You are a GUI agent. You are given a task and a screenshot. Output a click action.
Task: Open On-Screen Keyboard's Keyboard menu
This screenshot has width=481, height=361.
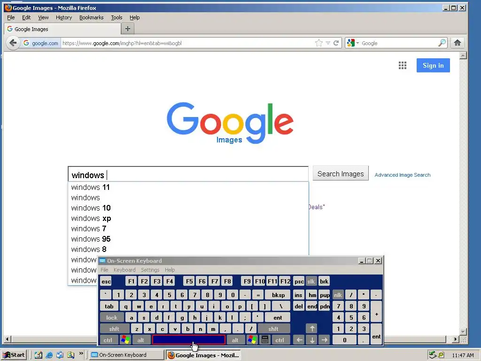point(124,270)
